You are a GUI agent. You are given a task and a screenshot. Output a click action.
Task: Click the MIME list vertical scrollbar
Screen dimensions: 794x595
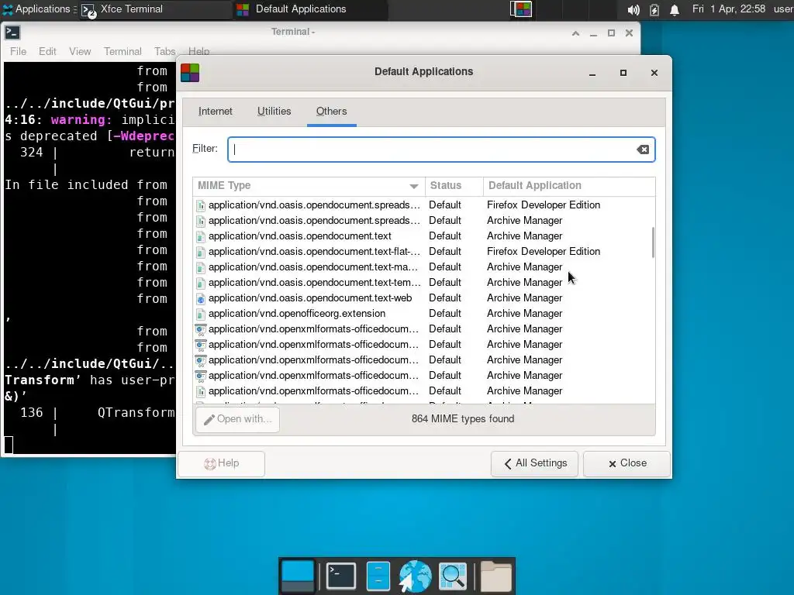[x=653, y=242]
